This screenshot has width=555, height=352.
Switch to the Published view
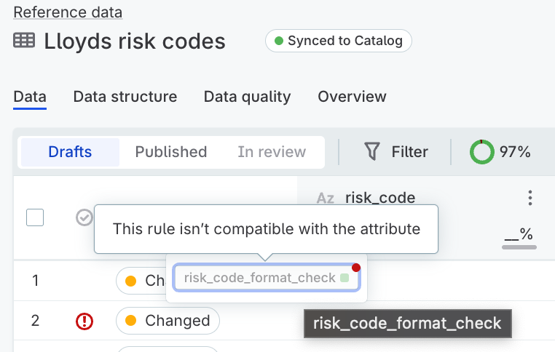click(171, 152)
